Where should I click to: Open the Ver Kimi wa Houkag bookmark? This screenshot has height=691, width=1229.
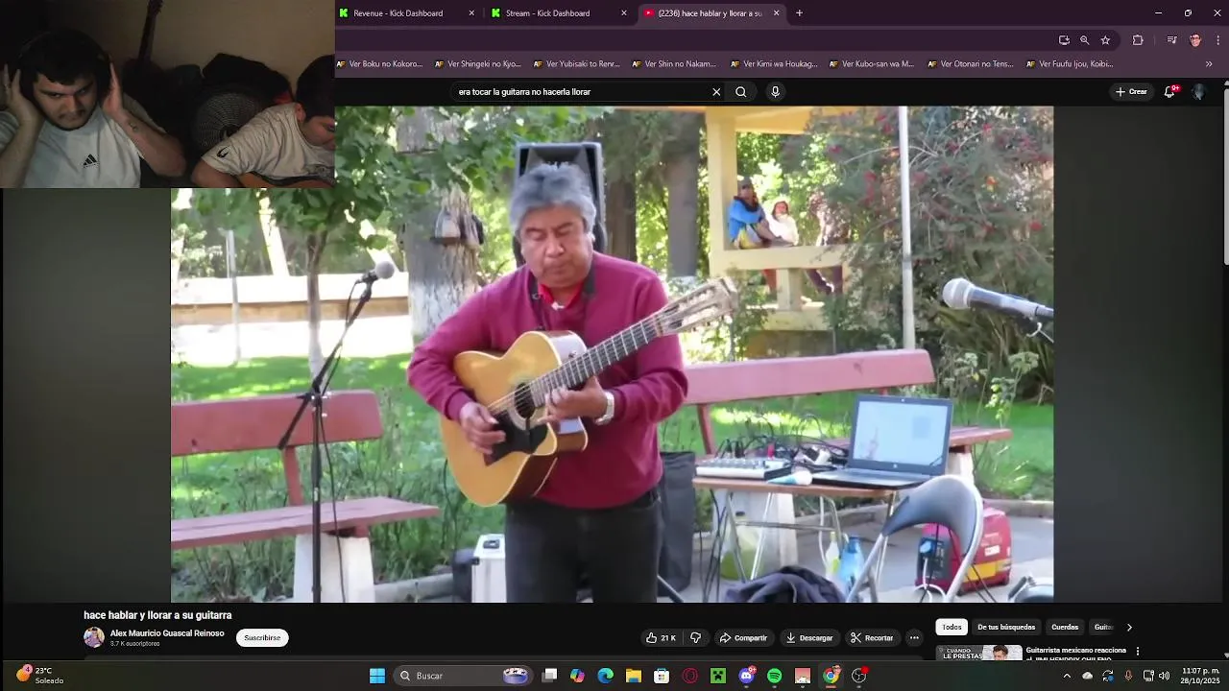774,64
